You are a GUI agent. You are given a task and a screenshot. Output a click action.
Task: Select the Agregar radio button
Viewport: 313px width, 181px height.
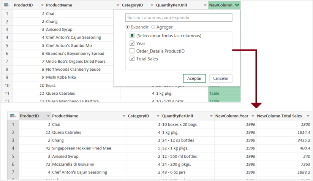coord(153,27)
